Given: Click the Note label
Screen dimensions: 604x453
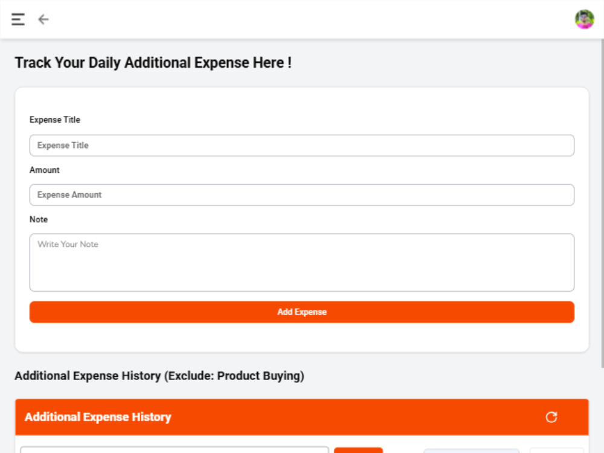Looking at the screenshot, I should click(x=39, y=220).
